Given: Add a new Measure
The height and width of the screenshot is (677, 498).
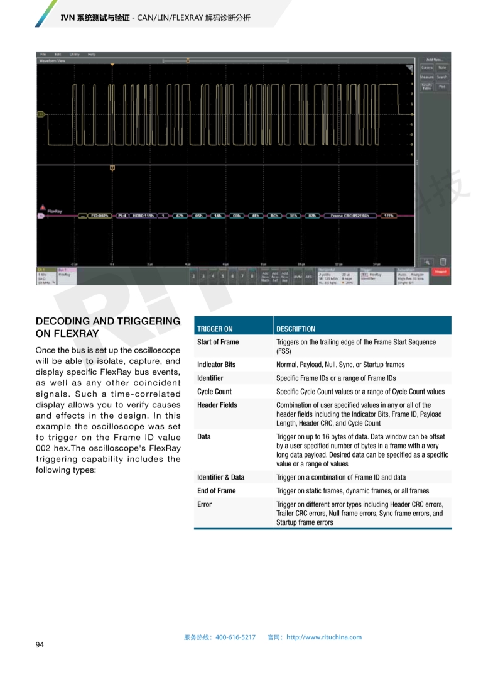Looking at the screenshot, I should coord(426,77).
